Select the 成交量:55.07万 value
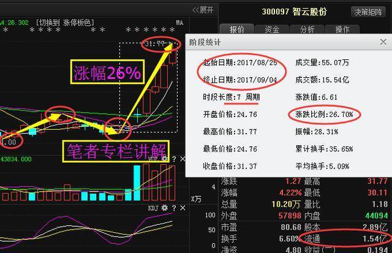 (322, 62)
